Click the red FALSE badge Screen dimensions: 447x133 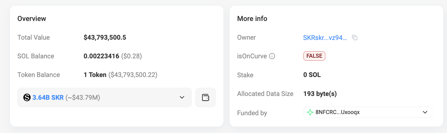314,56
